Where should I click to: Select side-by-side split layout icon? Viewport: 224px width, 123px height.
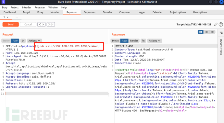click(201, 32)
